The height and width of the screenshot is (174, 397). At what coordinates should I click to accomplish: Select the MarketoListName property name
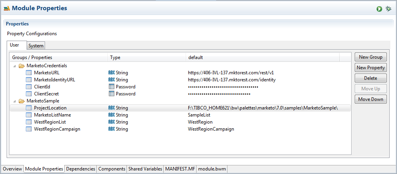click(x=52, y=115)
